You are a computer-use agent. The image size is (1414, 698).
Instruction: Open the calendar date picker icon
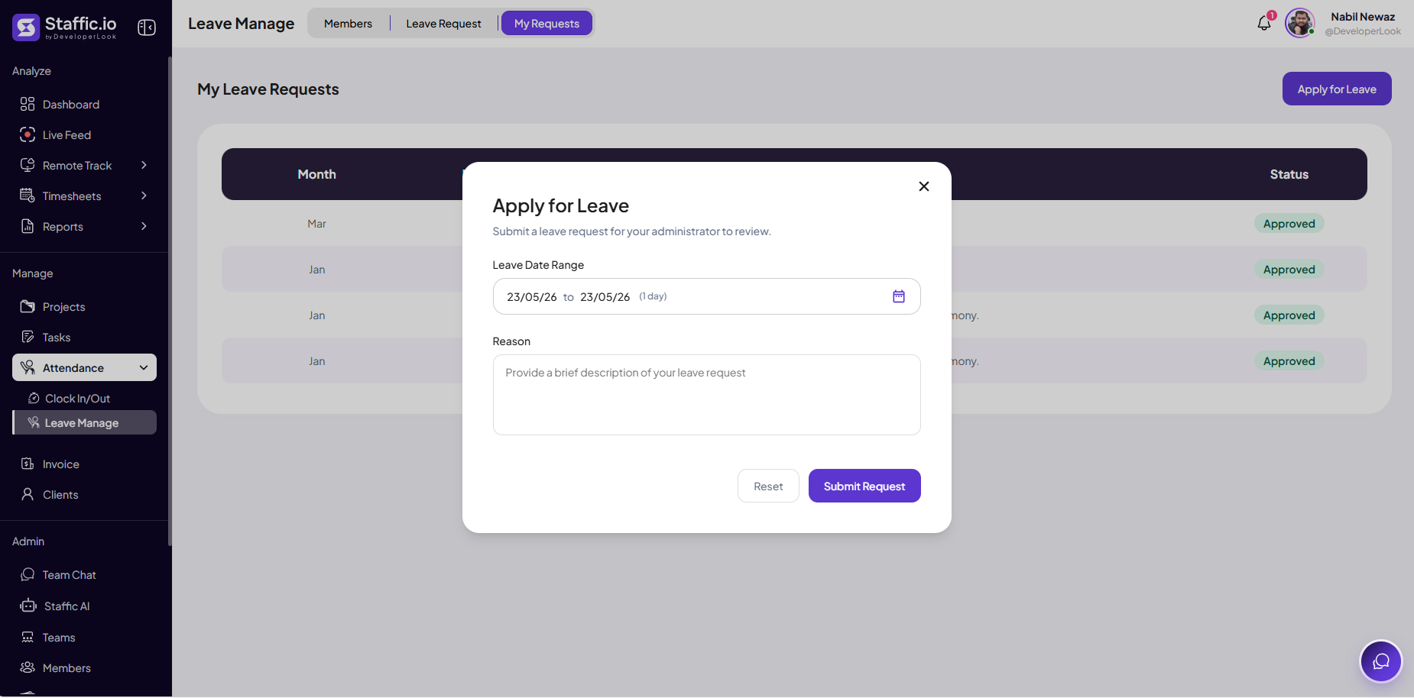pyautogui.click(x=899, y=296)
